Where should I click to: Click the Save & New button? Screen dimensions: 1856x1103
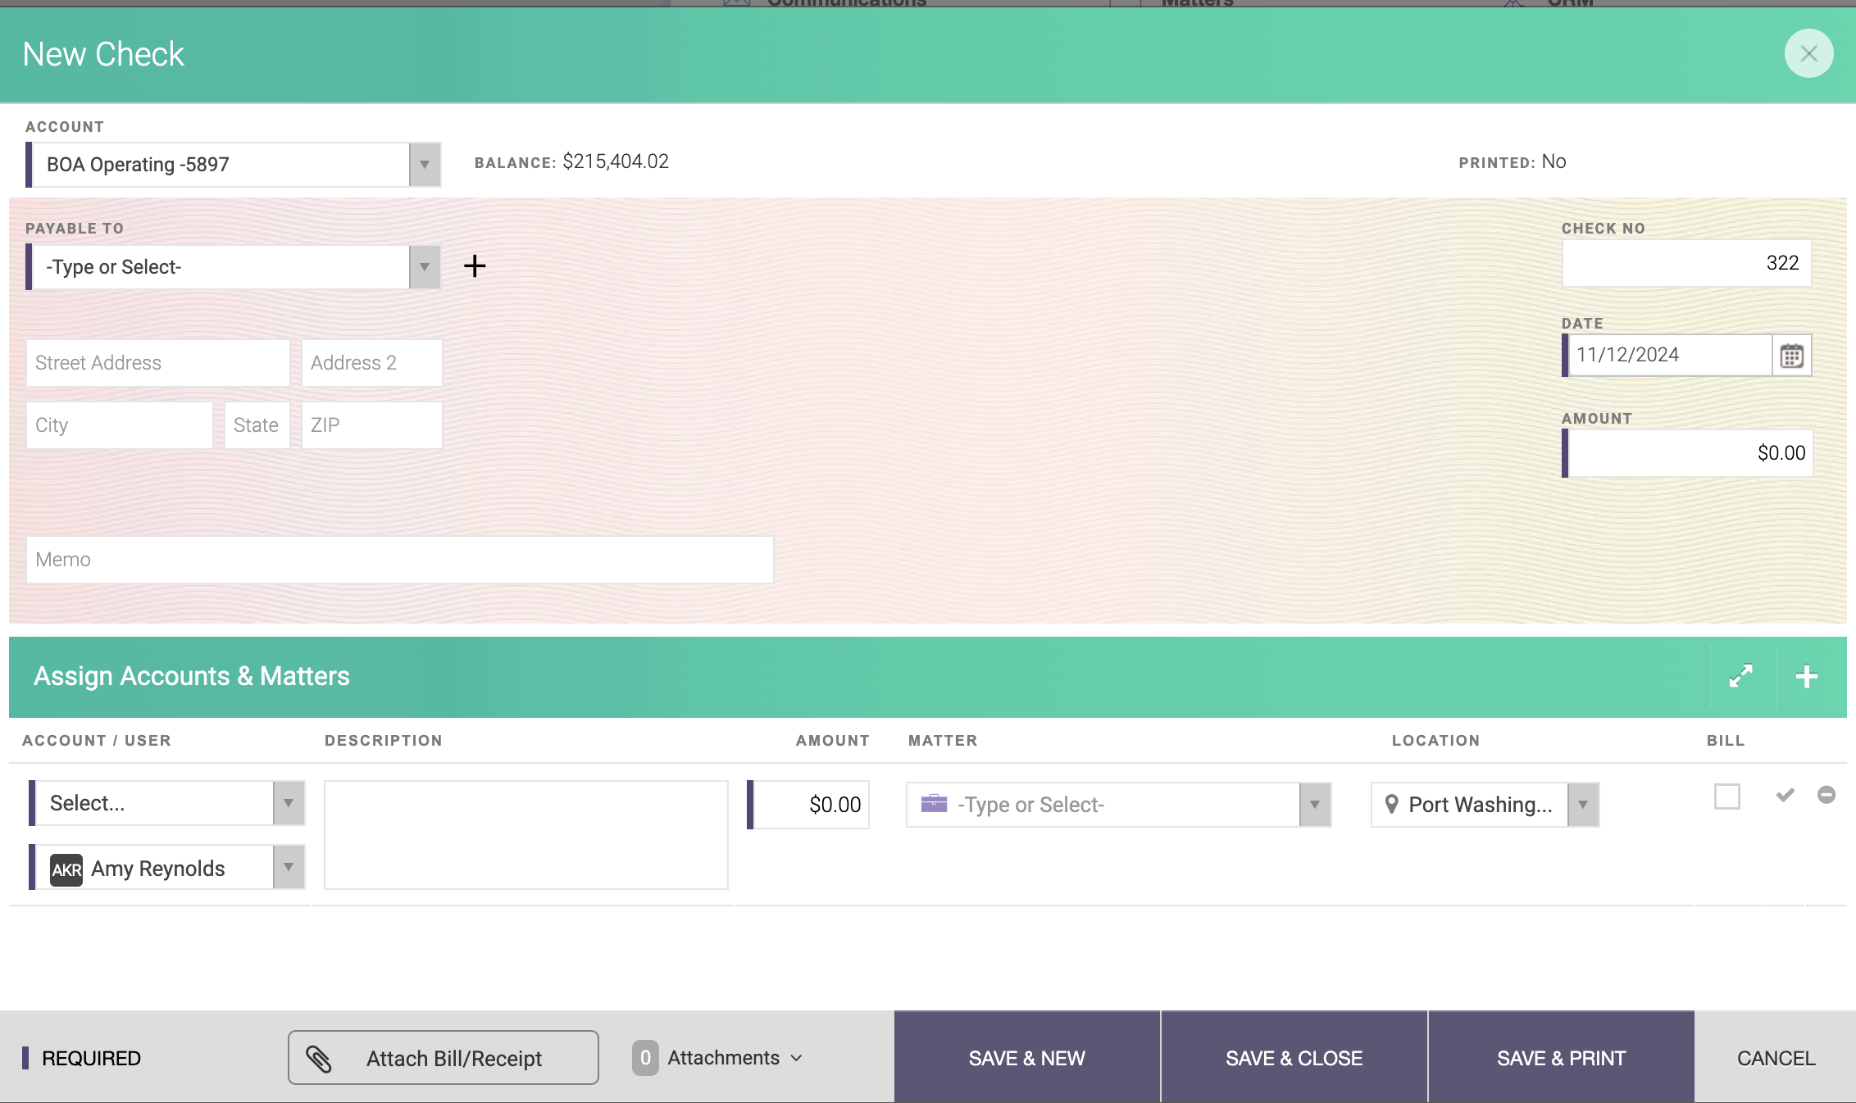(1026, 1058)
